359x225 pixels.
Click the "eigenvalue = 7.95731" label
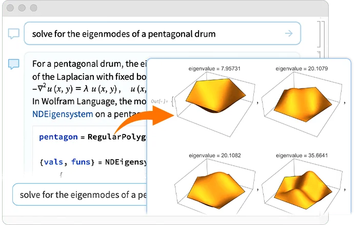click(x=214, y=69)
